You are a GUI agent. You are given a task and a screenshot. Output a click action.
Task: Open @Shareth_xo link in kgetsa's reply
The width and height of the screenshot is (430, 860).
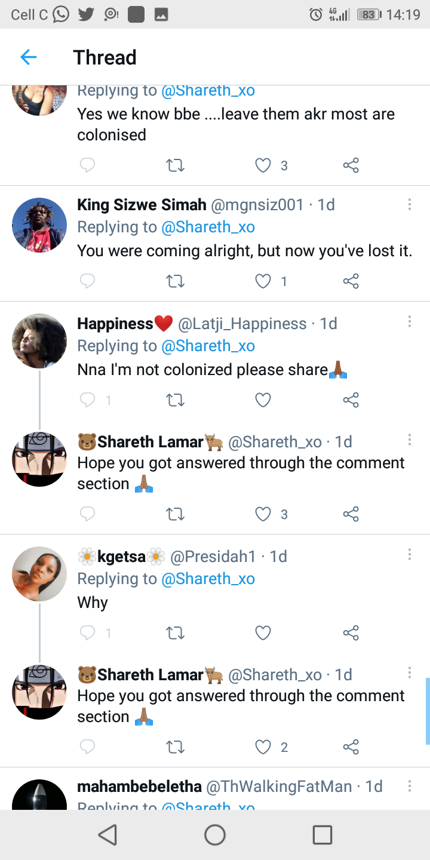(208, 579)
